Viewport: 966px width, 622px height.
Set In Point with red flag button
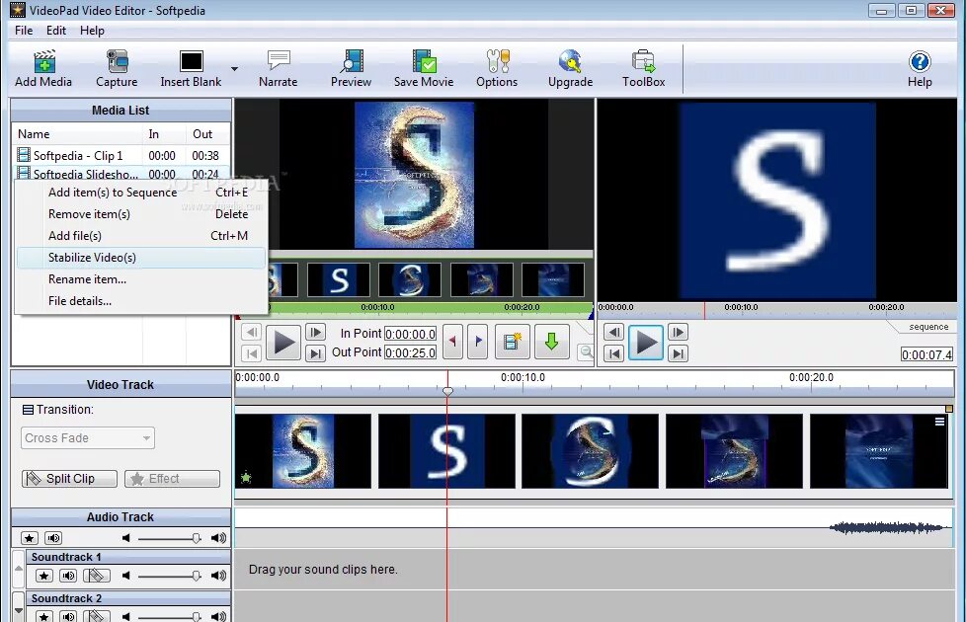[452, 342]
